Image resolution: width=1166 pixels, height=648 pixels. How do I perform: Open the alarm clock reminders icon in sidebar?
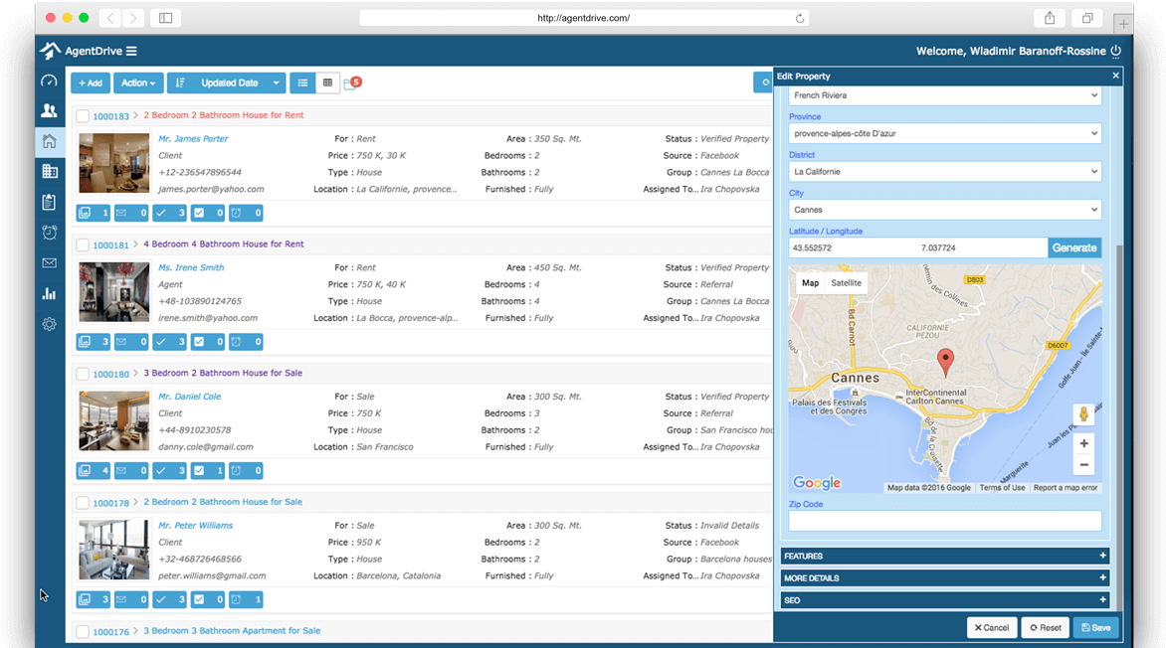(49, 232)
